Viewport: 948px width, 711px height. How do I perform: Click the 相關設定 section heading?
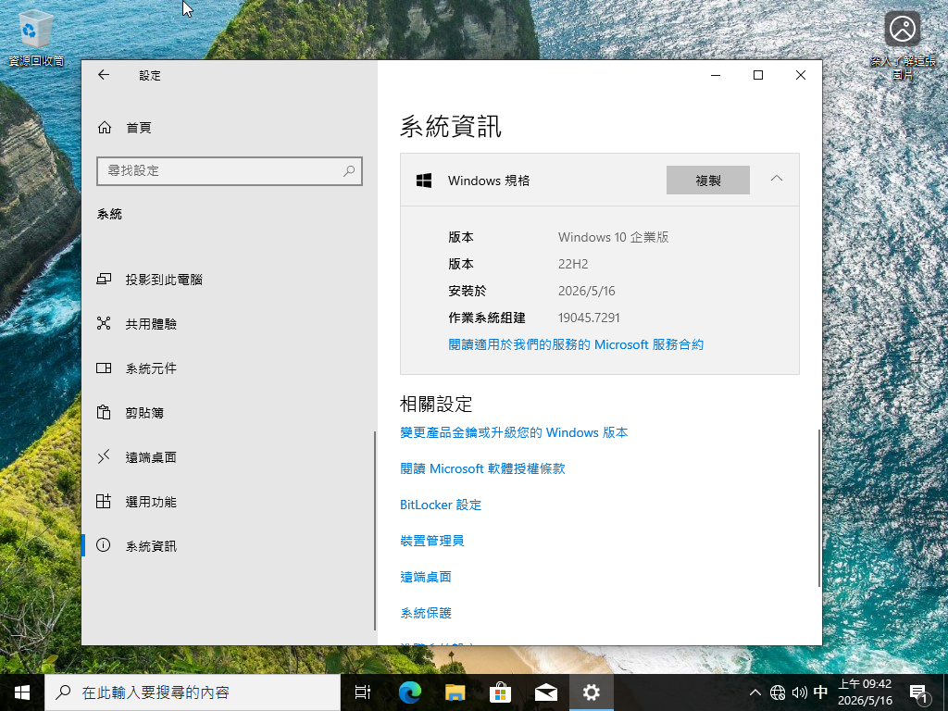coord(436,404)
